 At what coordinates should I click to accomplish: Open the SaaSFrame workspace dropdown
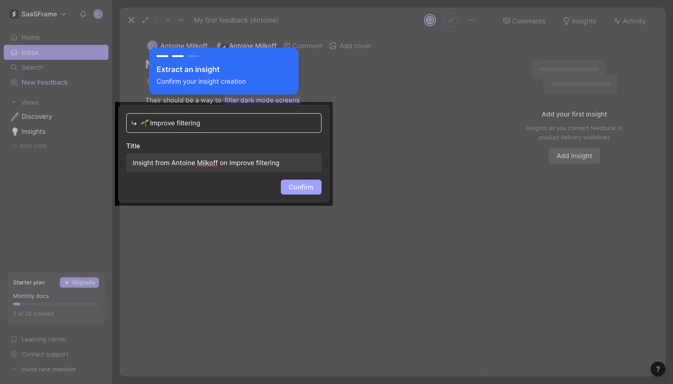point(38,14)
